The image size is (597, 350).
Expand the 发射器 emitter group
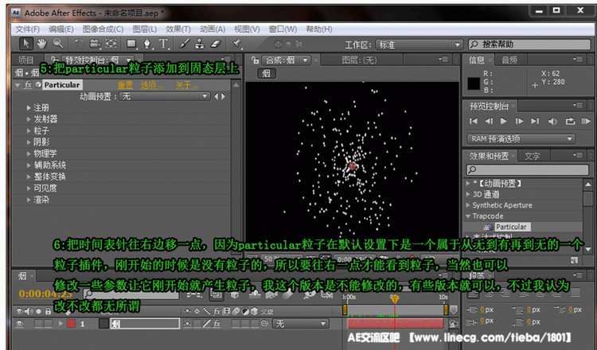pos(29,119)
